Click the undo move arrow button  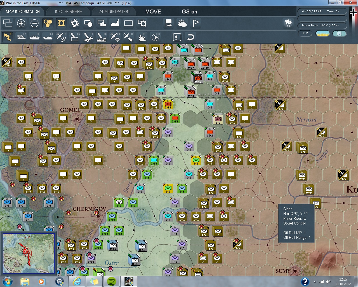pyautogui.click(x=190, y=37)
